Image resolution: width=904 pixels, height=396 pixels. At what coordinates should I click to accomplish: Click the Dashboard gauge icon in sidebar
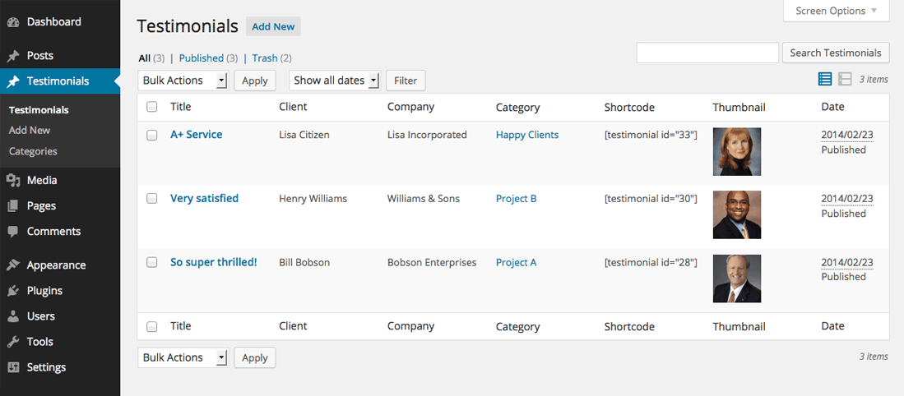pos(13,22)
